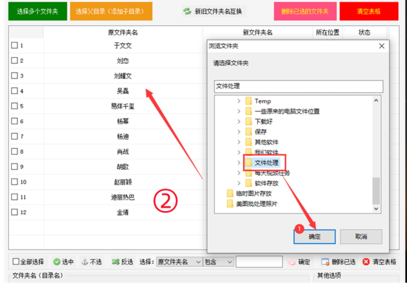Click the red 清空表格 button at top
Image resolution: width=407 pixels, height=283 pixels.
[369, 11]
